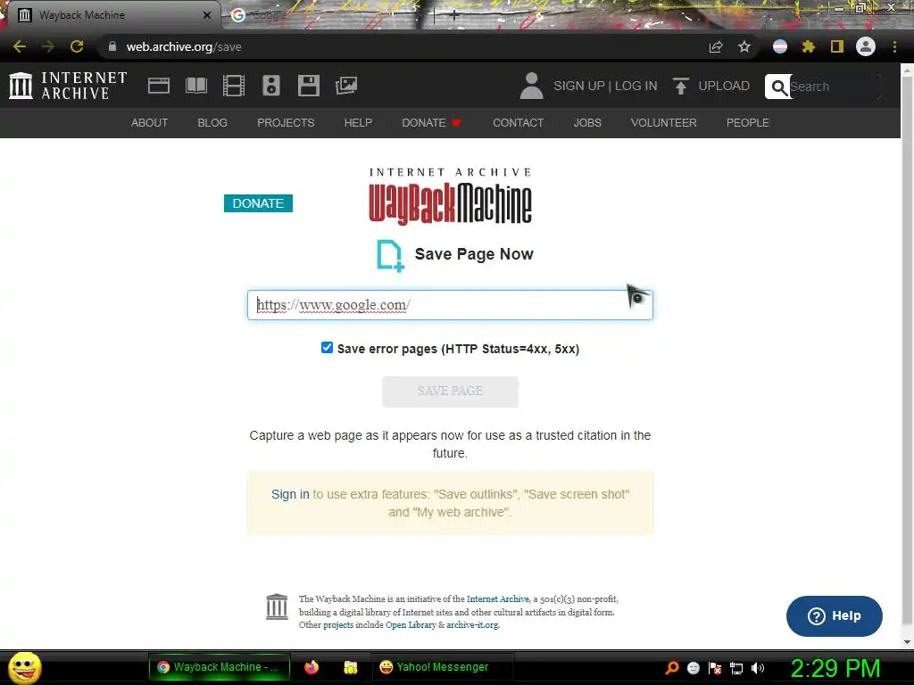
Task: Open the Audio speaker icon
Action: coord(271,86)
